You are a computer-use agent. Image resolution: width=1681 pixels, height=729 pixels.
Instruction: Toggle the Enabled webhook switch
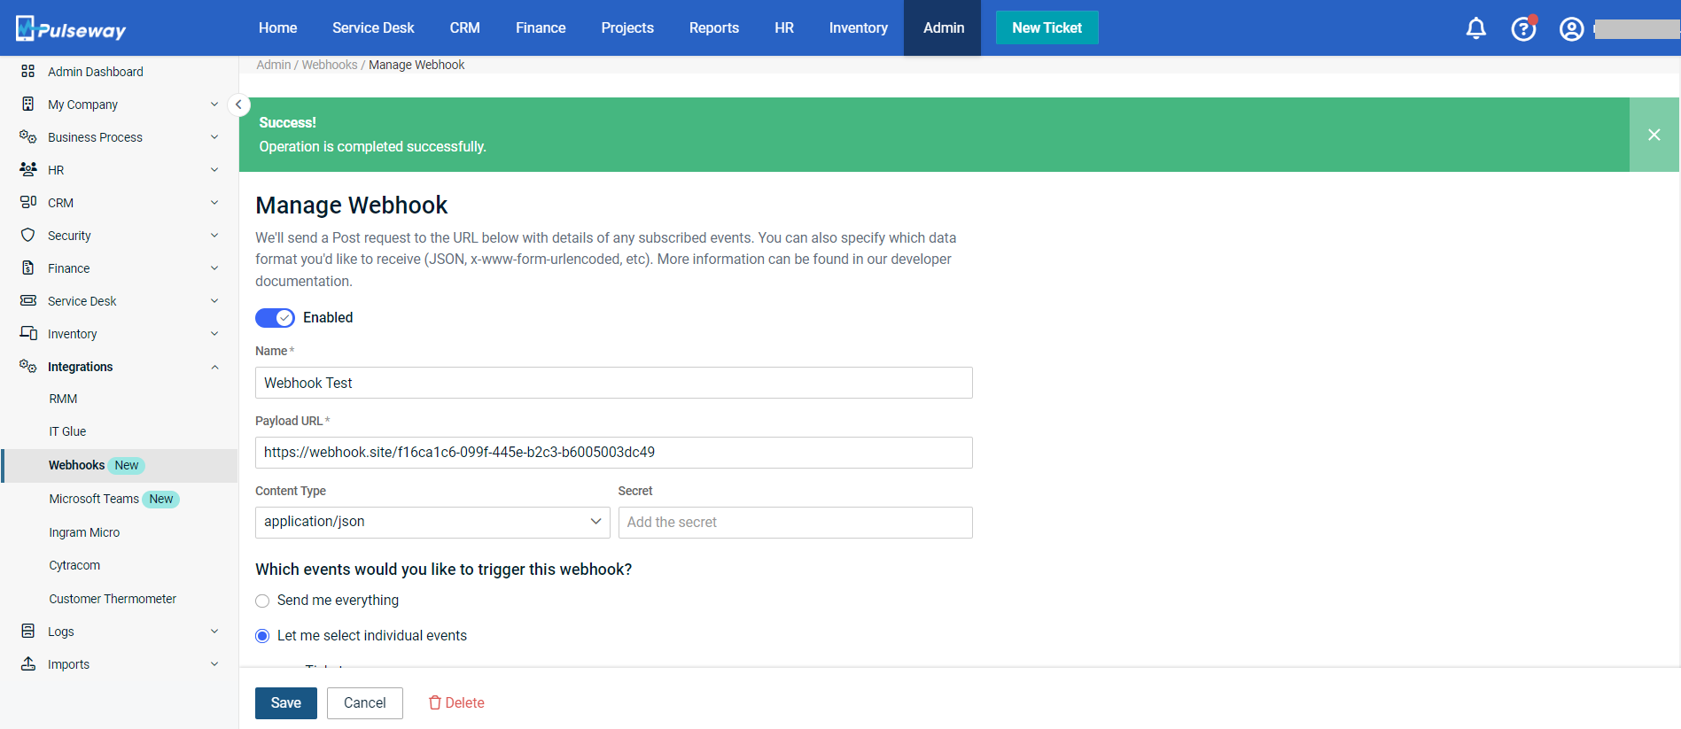pyautogui.click(x=275, y=318)
